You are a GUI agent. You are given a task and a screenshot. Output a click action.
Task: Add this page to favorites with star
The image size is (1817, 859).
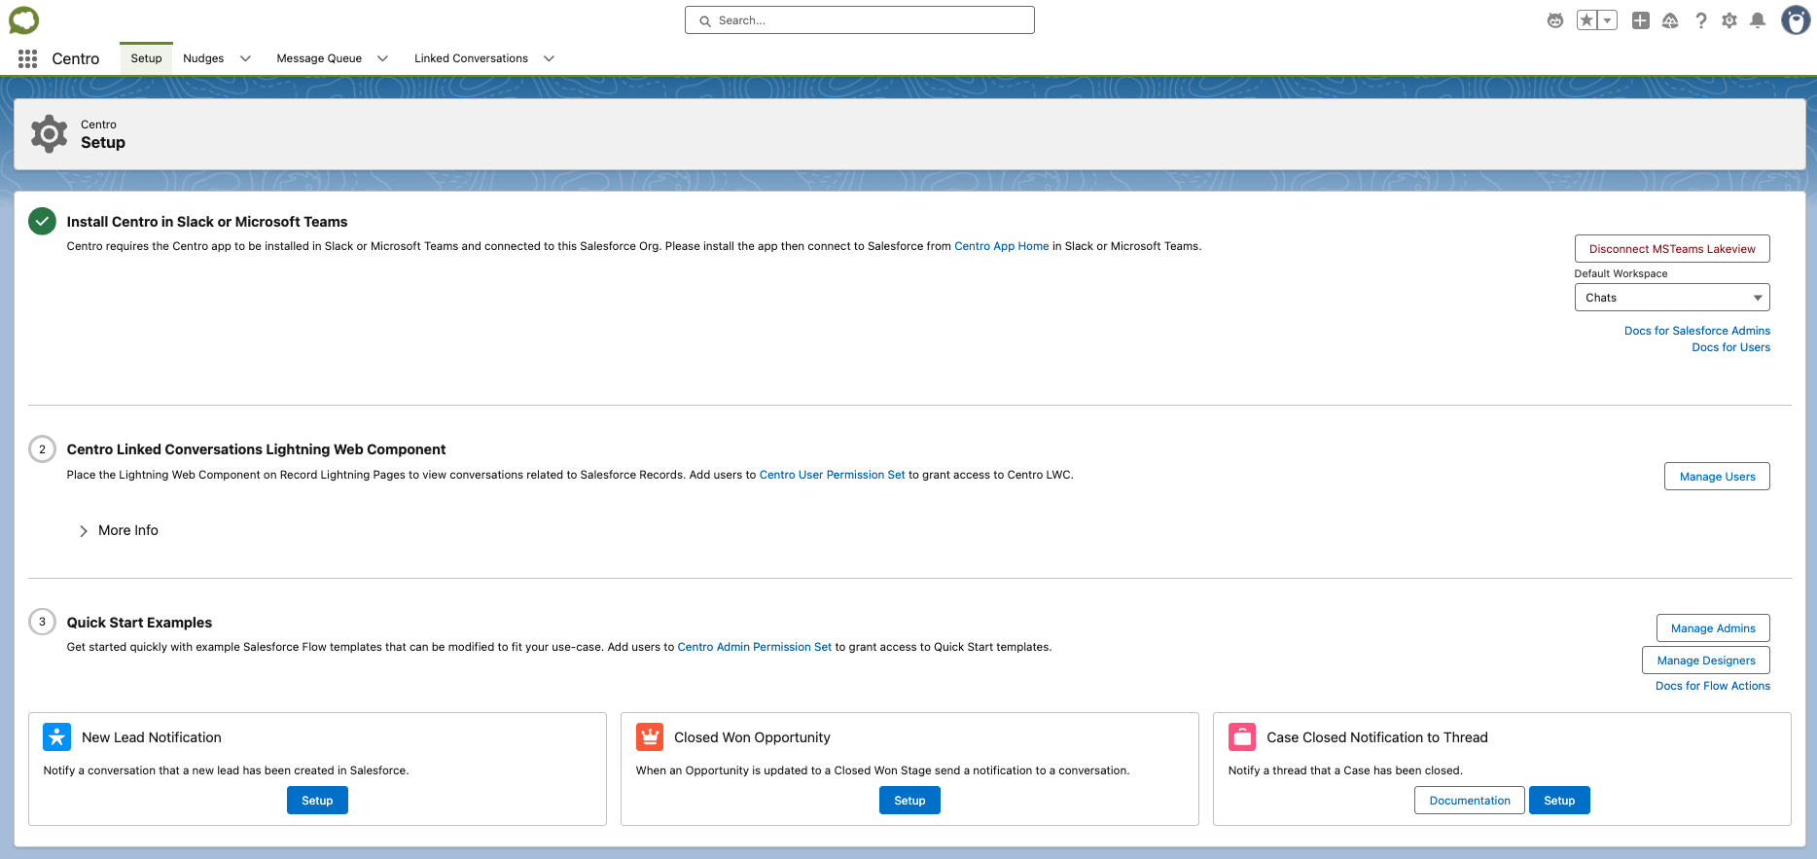pyautogui.click(x=1586, y=20)
